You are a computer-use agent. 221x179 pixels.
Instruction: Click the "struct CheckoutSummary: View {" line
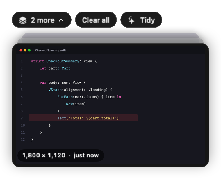click(x=64, y=61)
